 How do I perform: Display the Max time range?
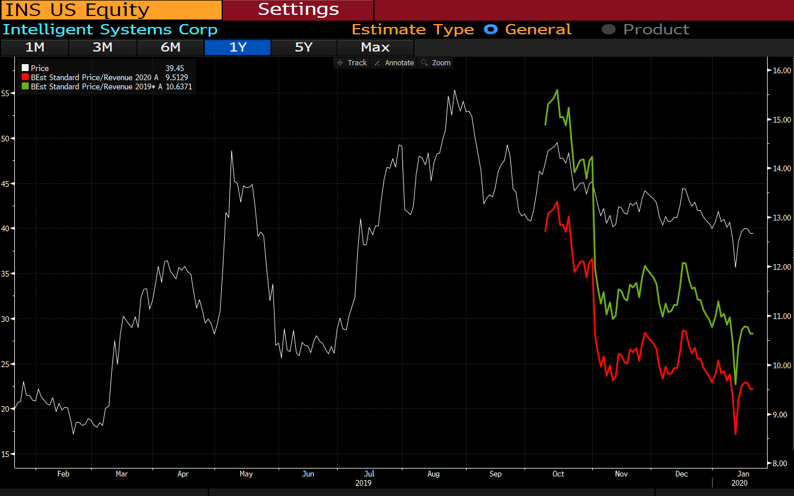(375, 48)
